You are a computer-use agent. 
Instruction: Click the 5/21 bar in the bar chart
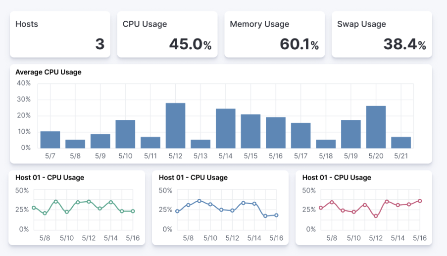click(401, 142)
